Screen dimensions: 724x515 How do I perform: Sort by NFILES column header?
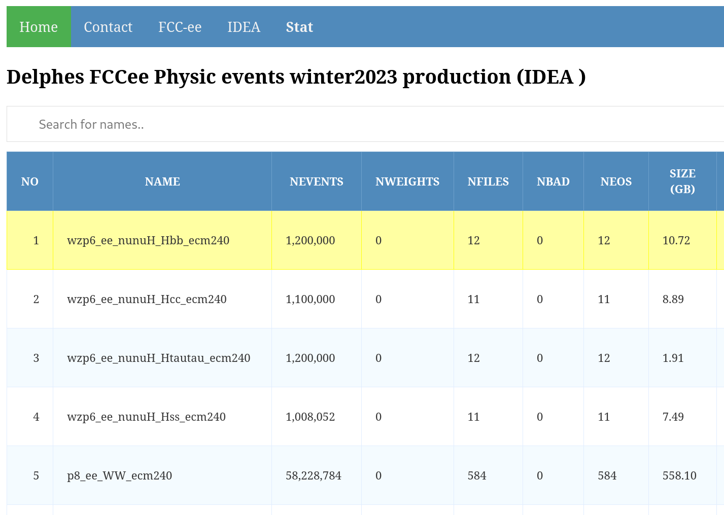pos(488,181)
